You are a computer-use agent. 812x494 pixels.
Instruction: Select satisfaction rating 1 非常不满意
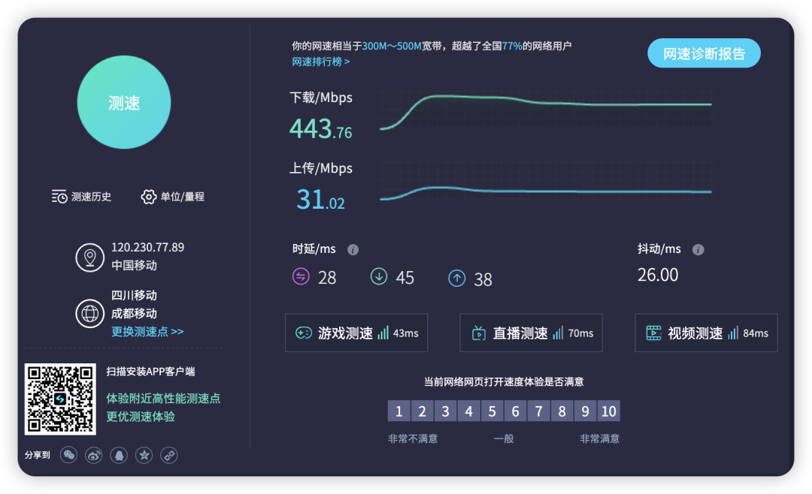click(399, 411)
